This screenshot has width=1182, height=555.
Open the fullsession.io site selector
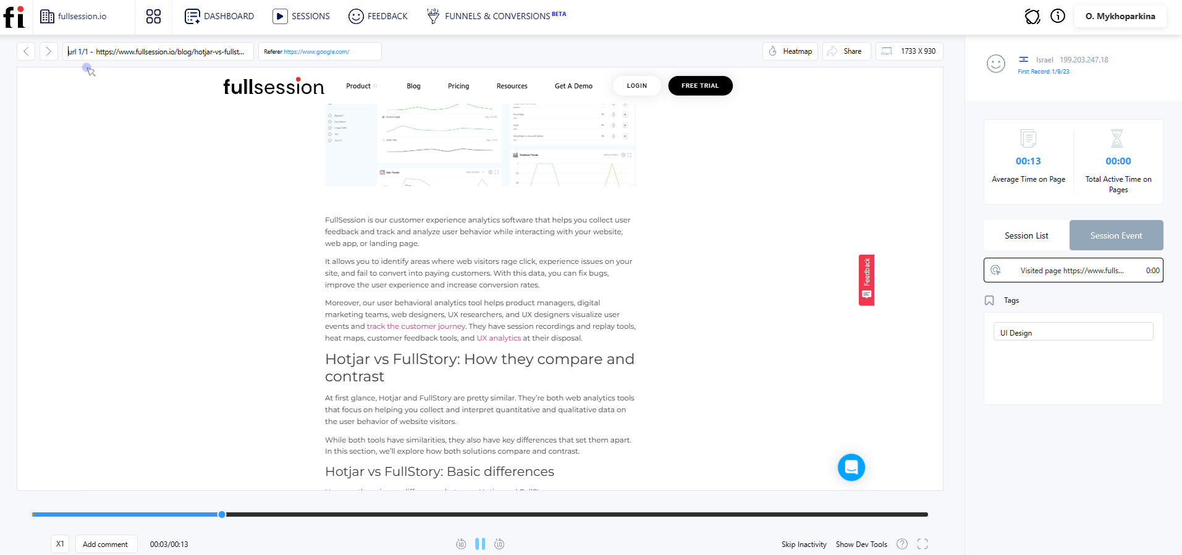tap(73, 17)
